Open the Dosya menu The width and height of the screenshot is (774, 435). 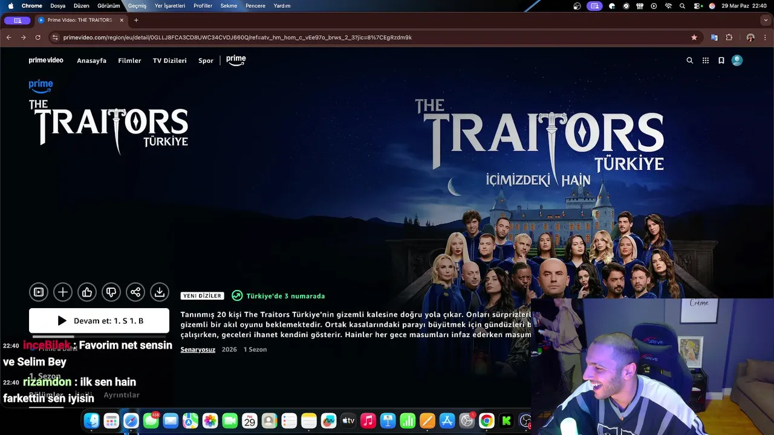[x=58, y=6]
